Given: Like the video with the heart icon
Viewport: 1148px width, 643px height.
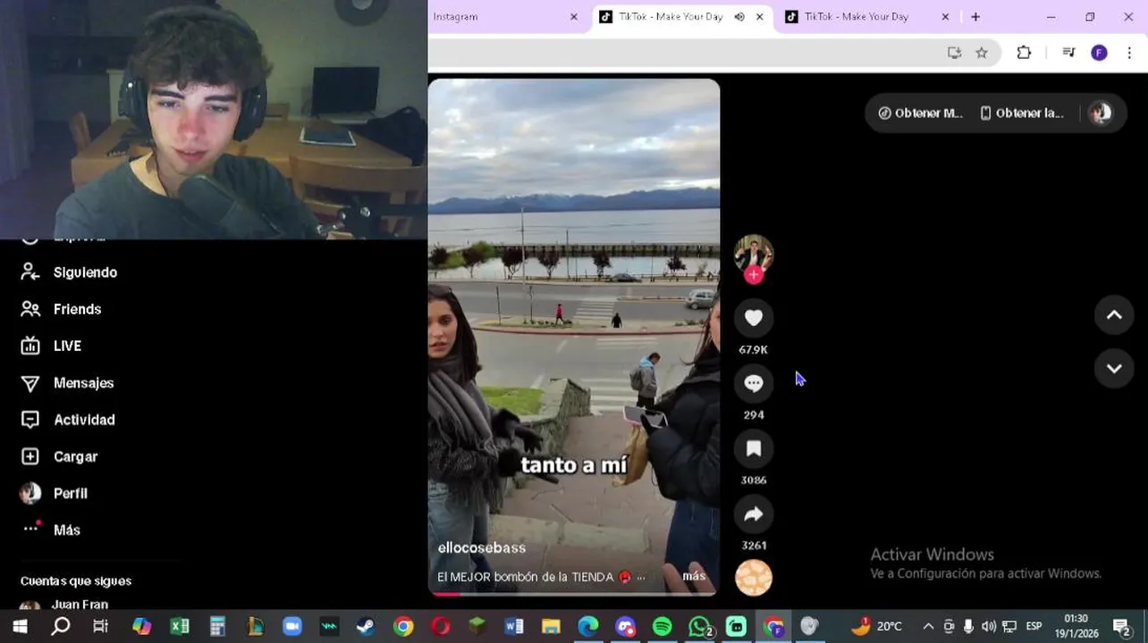Looking at the screenshot, I should tap(754, 318).
